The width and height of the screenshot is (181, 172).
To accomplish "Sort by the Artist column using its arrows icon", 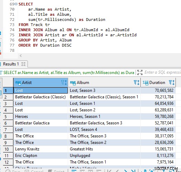I will tap(66, 83).
